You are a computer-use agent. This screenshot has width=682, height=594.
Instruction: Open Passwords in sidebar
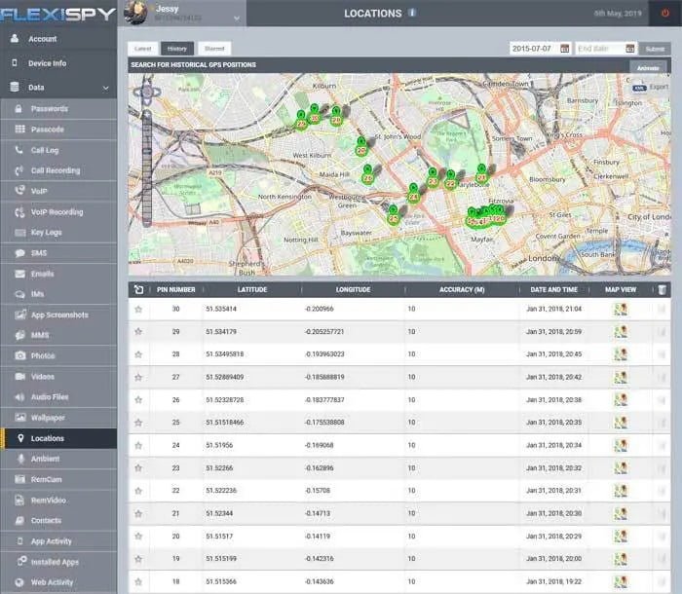pos(58,109)
